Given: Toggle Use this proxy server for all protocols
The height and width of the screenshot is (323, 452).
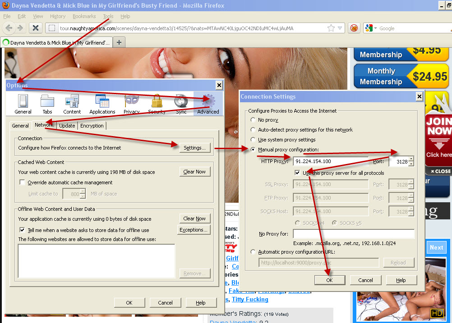Looking at the screenshot, I should pyautogui.click(x=297, y=173).
